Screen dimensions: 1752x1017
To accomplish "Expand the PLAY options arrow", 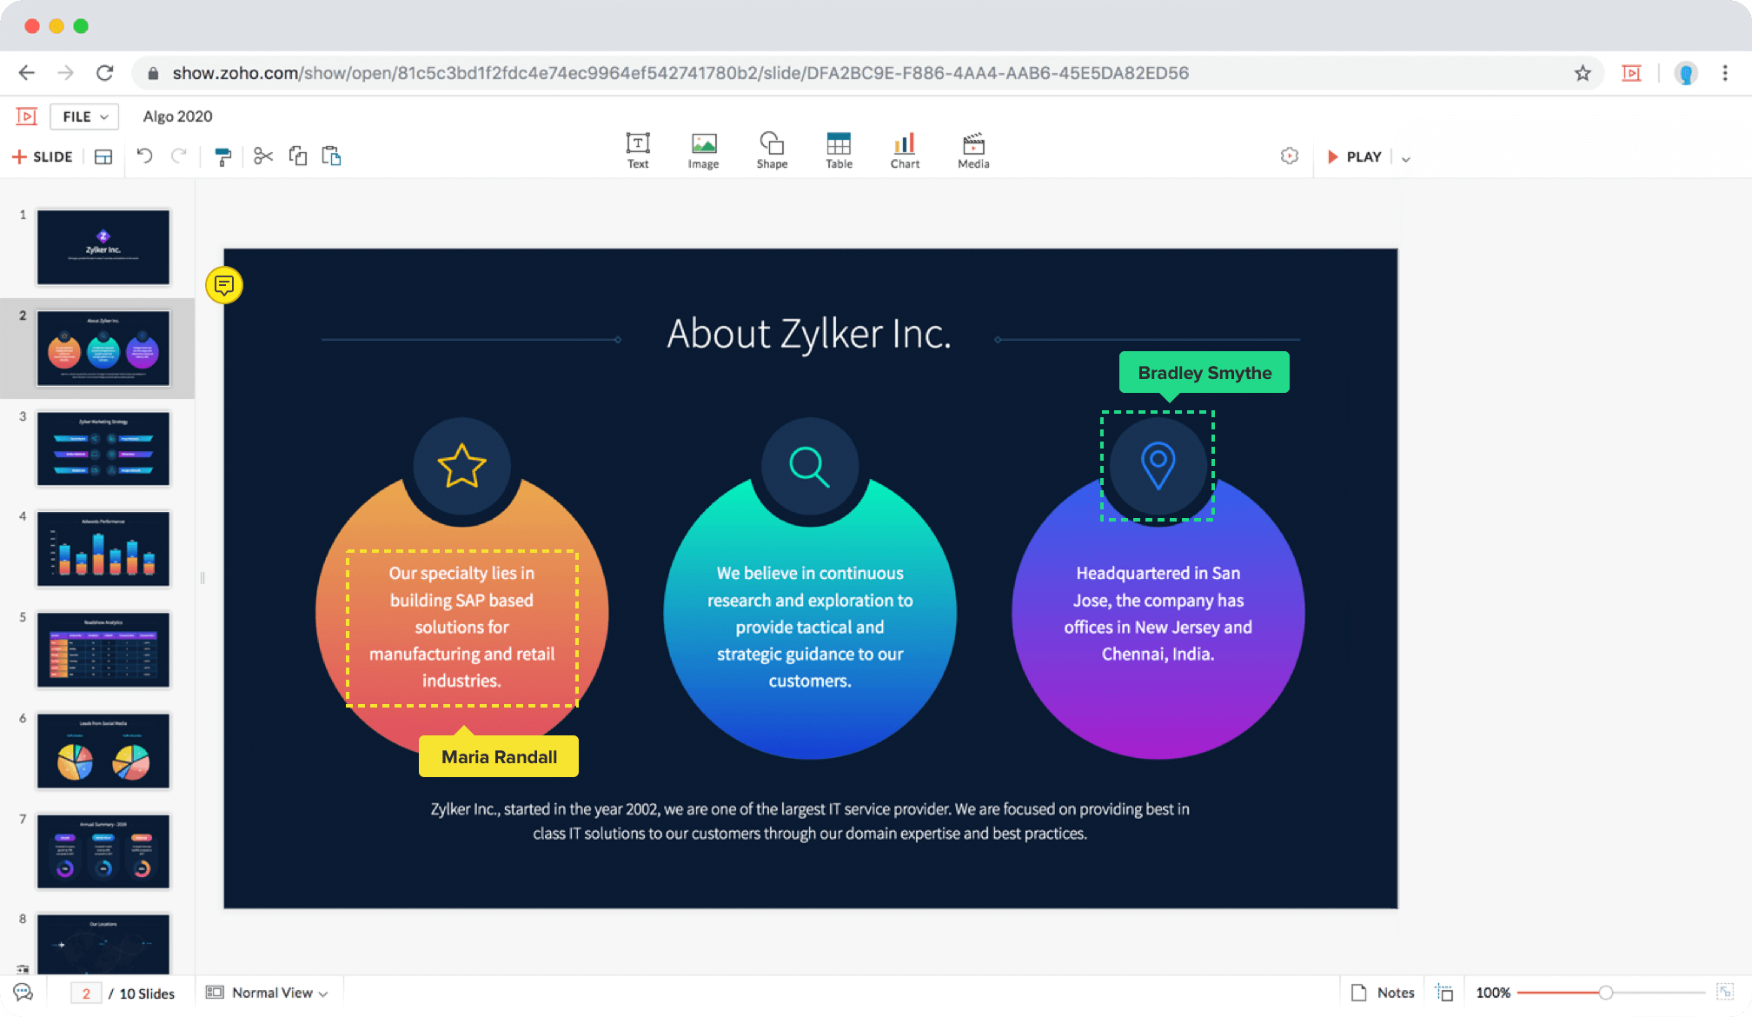I will [1406, 158].
